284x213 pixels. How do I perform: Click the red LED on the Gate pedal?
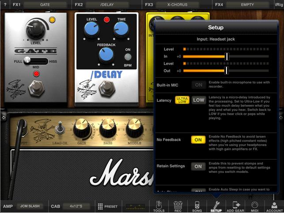36,74
